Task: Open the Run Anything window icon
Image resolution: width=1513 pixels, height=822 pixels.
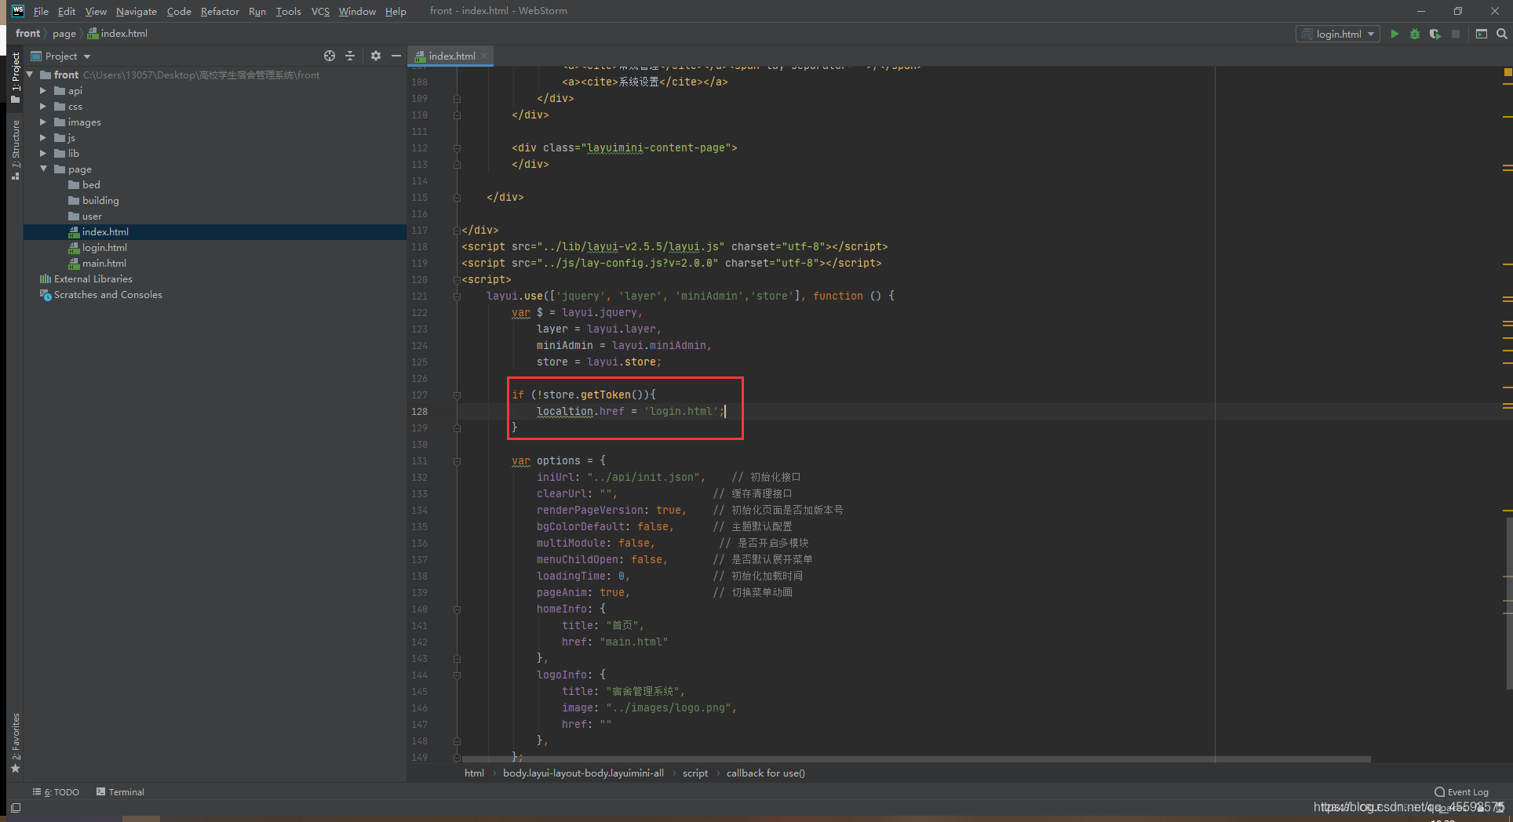Action: [1482, 34]
